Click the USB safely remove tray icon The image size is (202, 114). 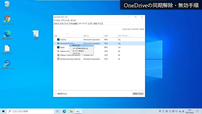(163, 111)
